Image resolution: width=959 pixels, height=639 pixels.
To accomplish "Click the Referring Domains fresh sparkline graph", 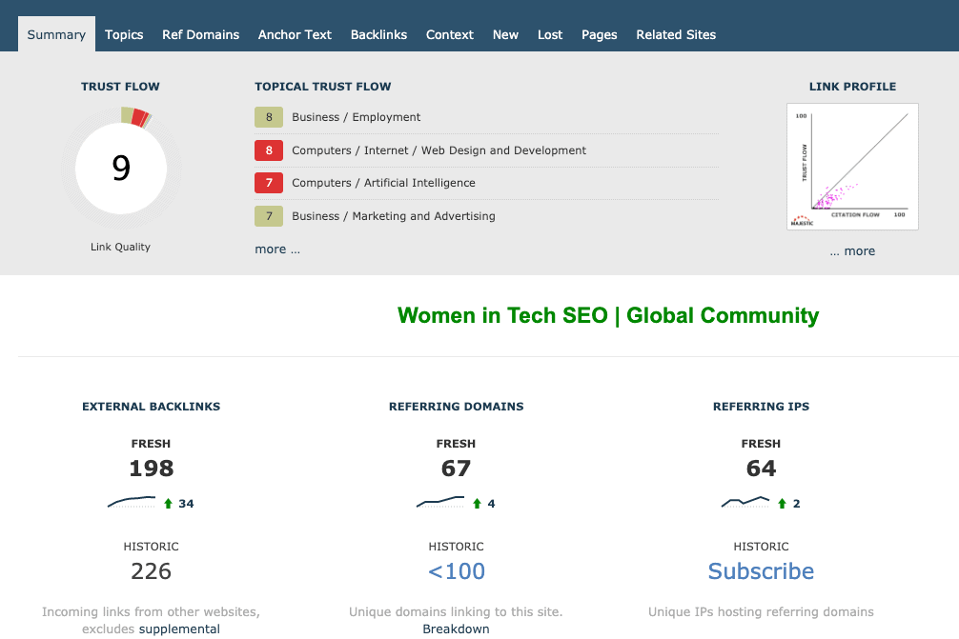I will click(440, 502).
